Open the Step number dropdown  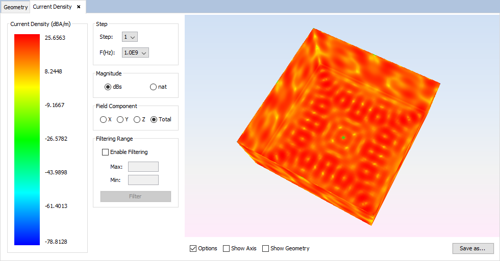pyautogui.click(x=130, y=37)
